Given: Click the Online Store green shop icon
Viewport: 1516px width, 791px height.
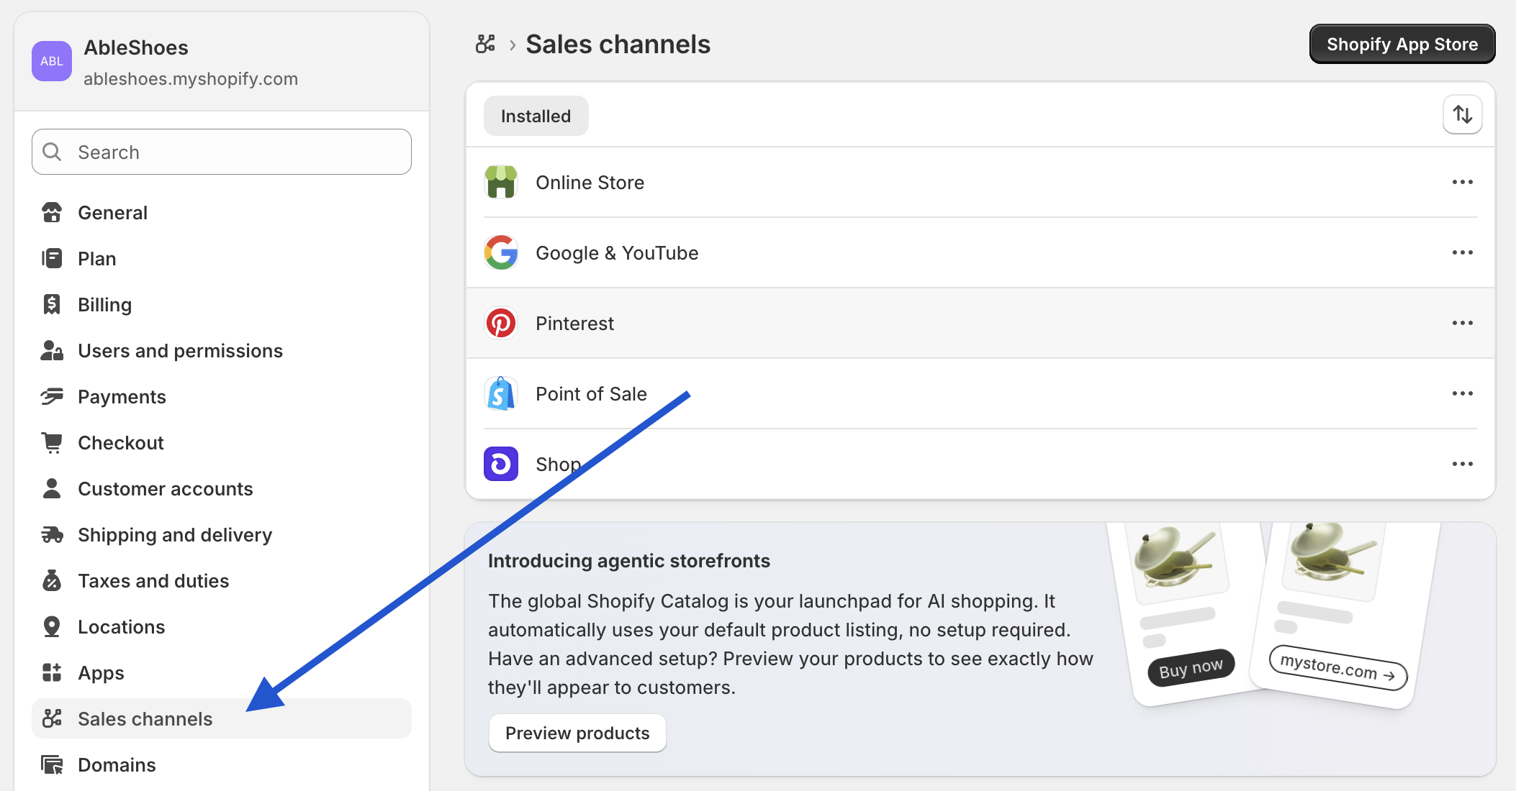Looking at the screenshot, I should tap(501, 183).
